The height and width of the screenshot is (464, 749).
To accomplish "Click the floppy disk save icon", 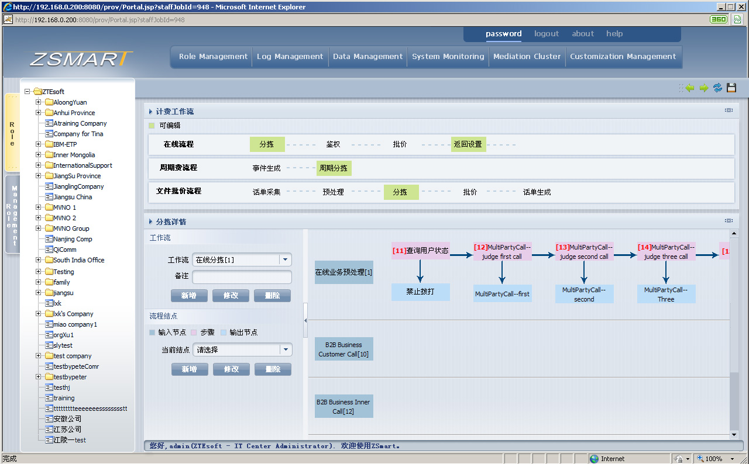I will point(731,88).
